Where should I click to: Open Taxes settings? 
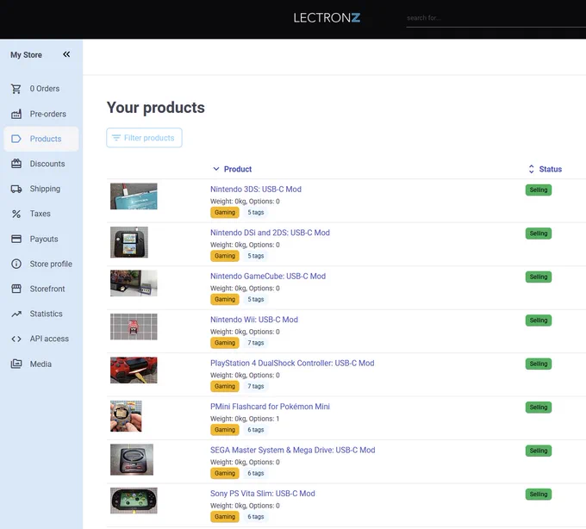click(x=41, y=214)
